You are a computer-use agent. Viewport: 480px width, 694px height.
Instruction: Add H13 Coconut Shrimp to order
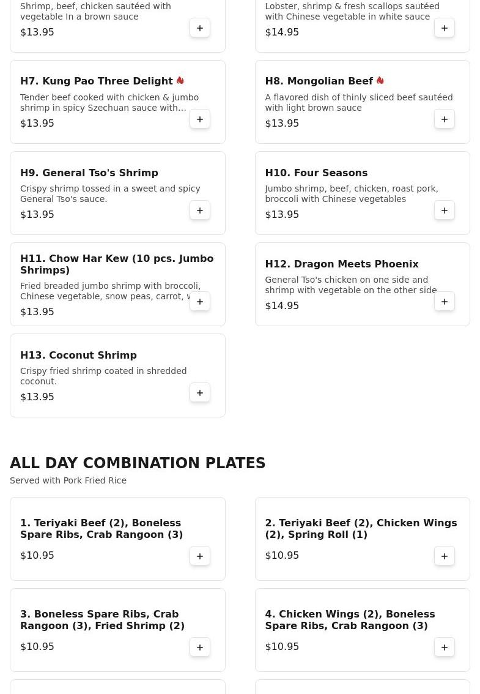(200, 393)
